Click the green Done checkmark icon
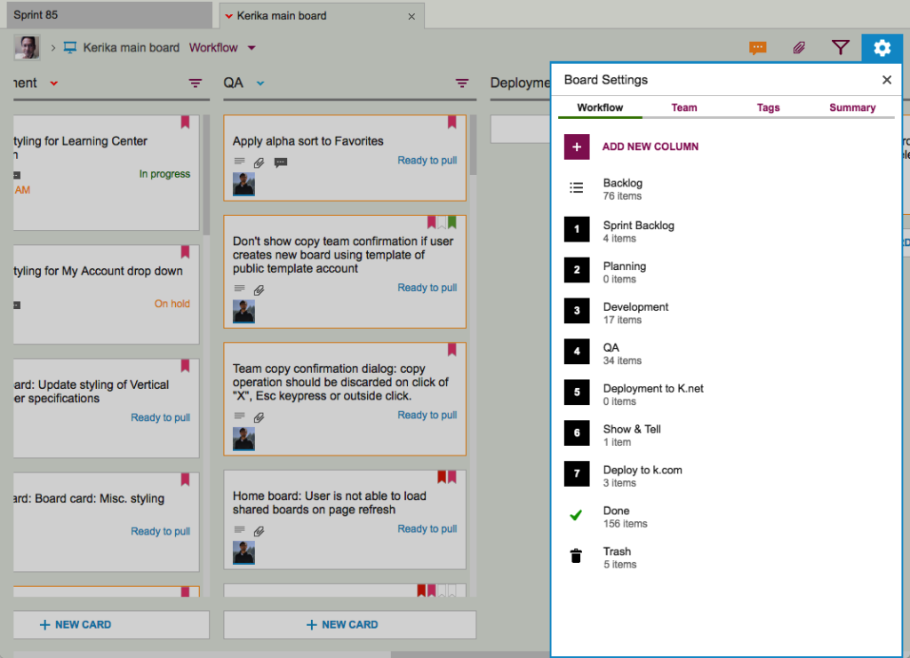 (576, 516)
